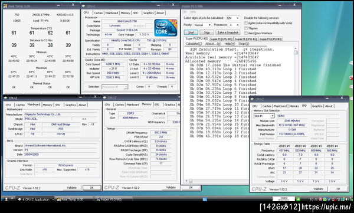This screenshot has width=354, height=213.
Task: Click the Take a Snapshot button
Action: [x=228, y=32]
